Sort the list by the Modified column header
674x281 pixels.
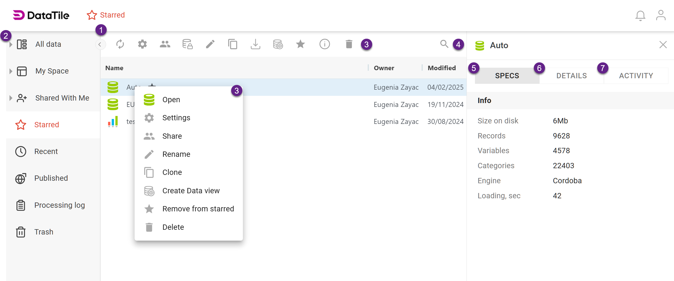(x=441, y=68)
